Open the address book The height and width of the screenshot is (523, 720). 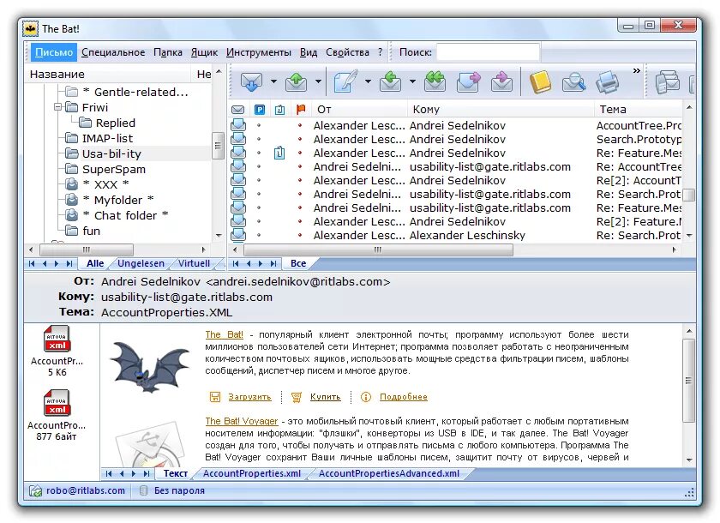[541, 81]
